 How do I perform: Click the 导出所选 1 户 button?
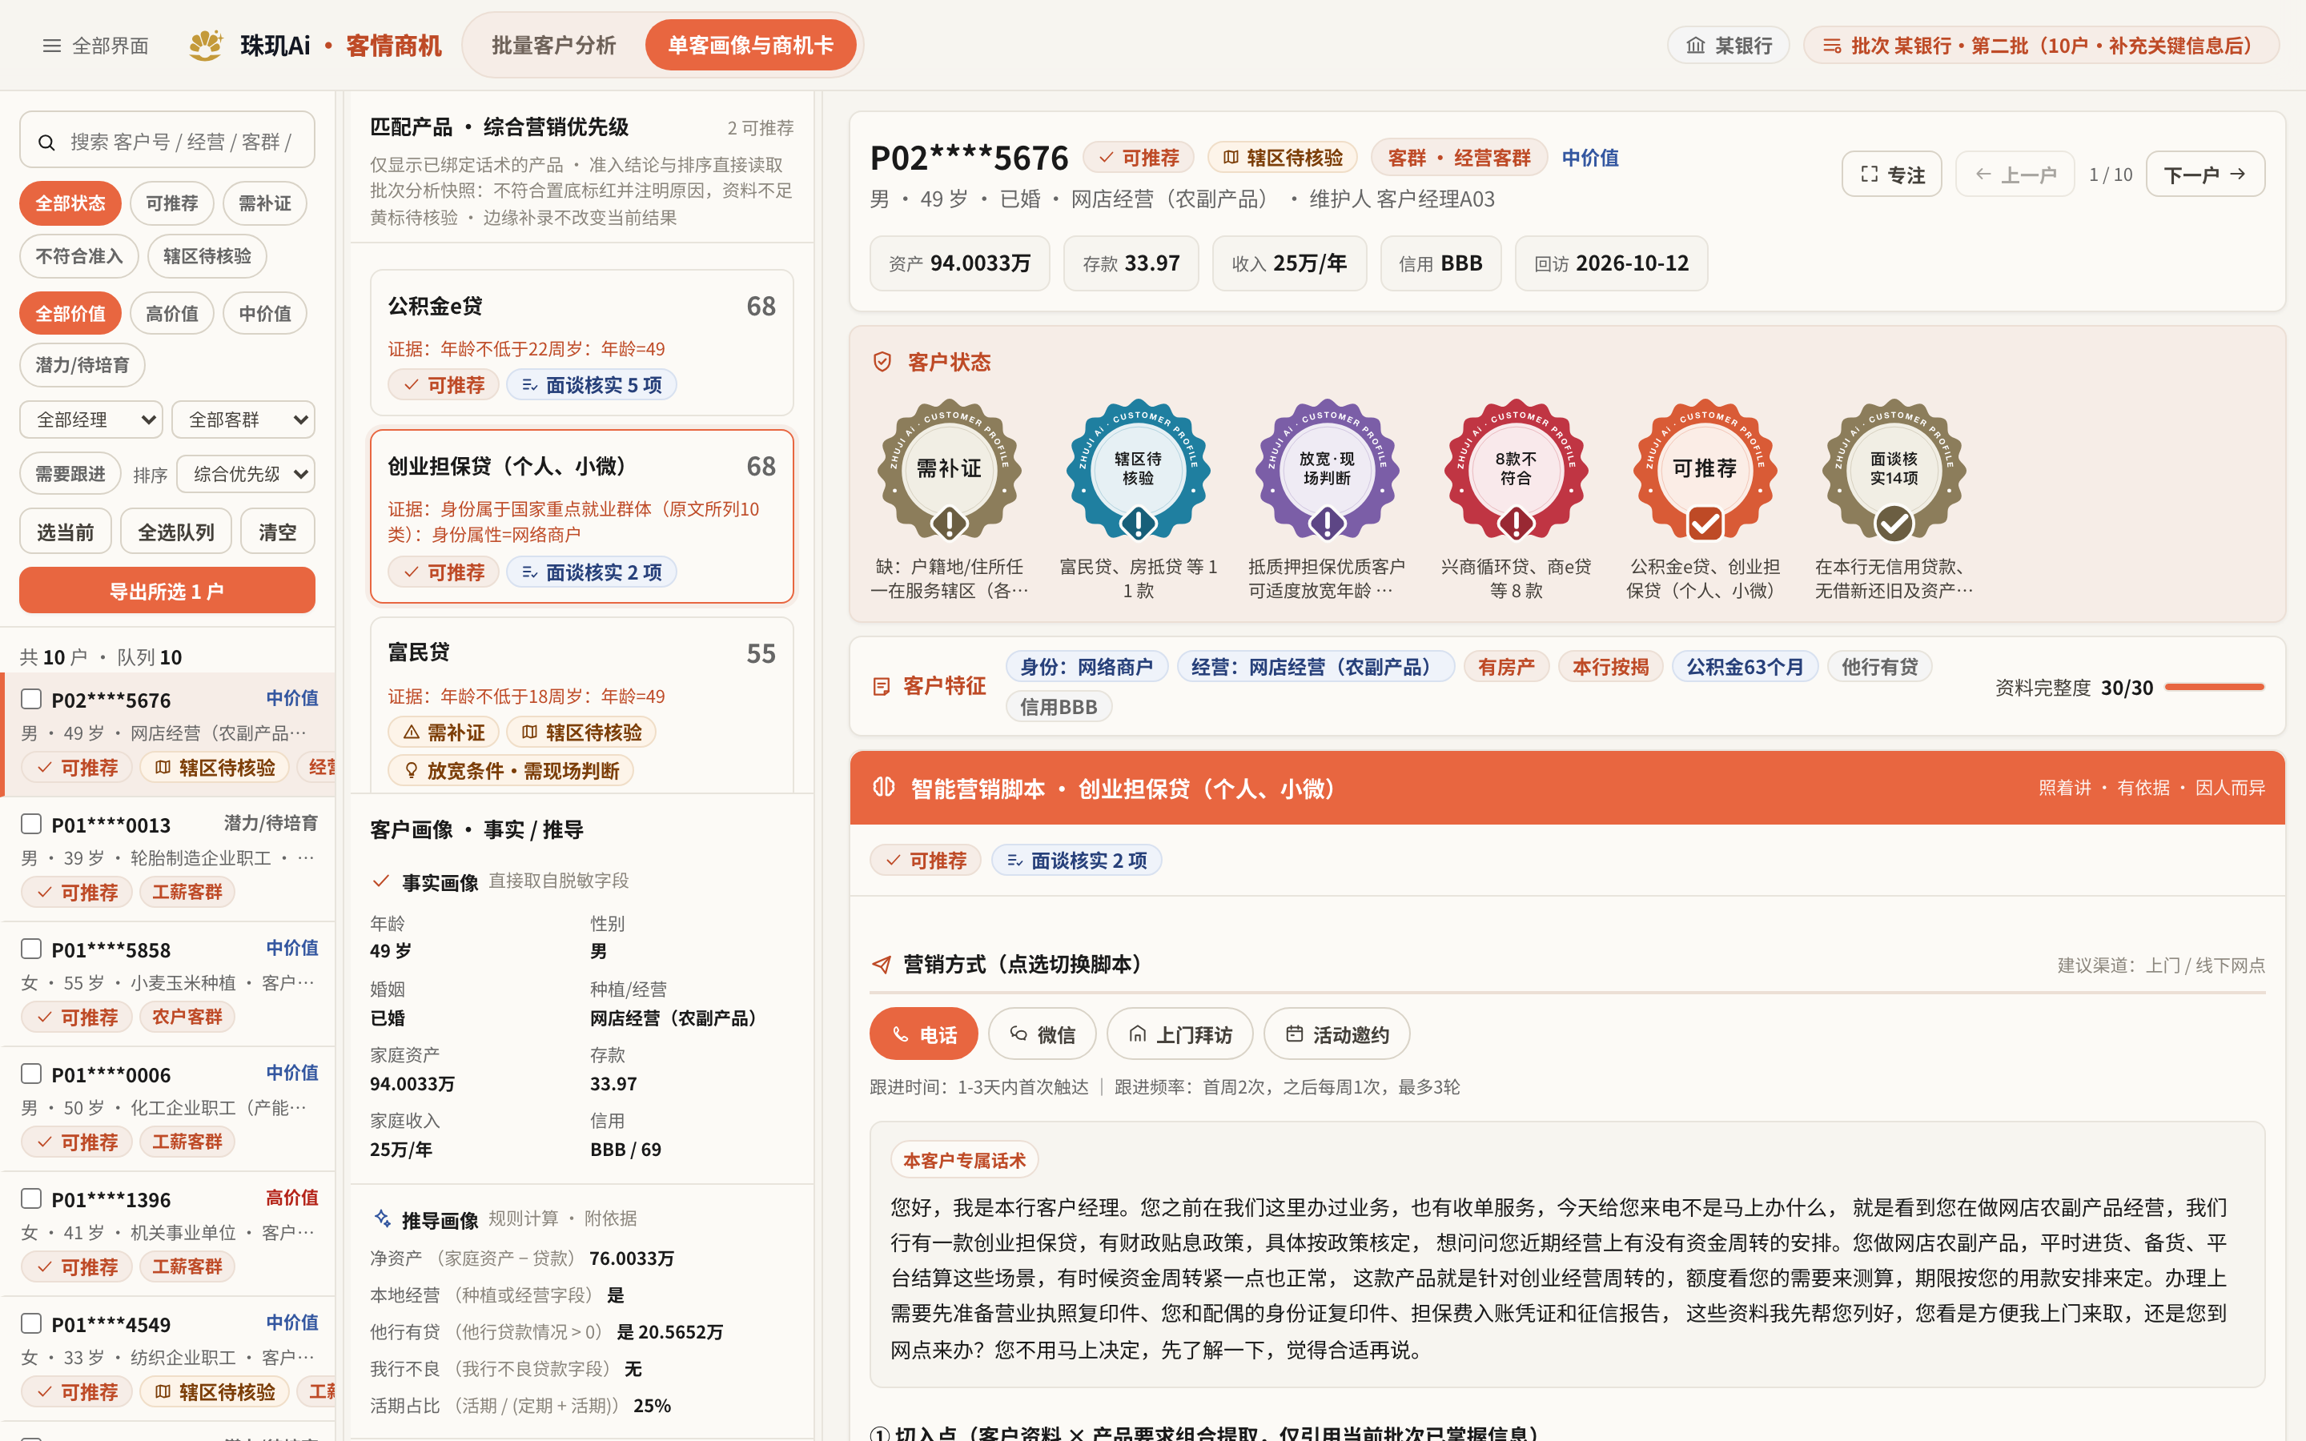click(167, 591)
